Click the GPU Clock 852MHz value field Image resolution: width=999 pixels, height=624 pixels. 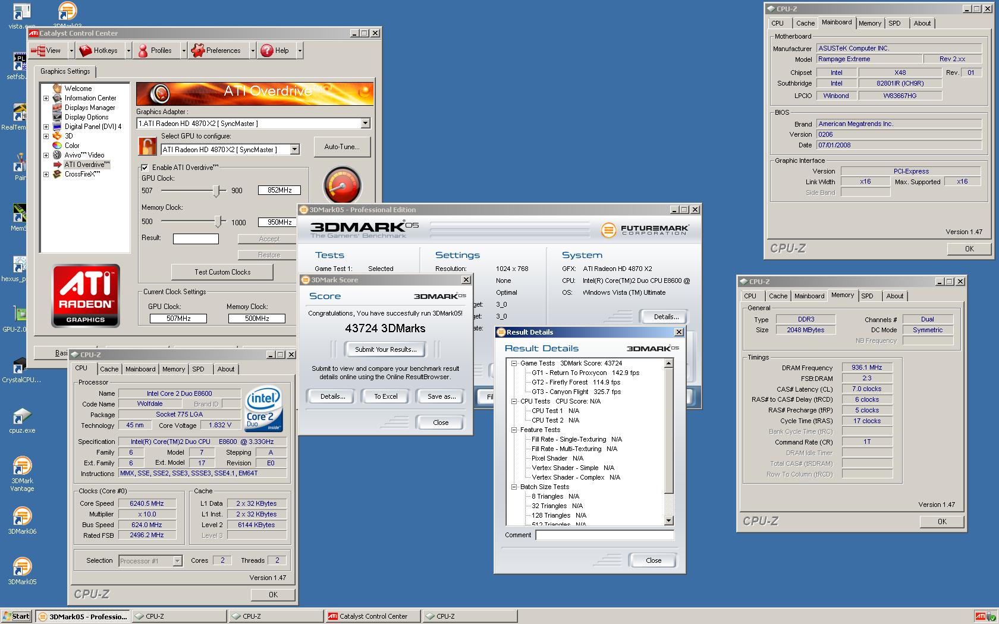tap(279, 190)
